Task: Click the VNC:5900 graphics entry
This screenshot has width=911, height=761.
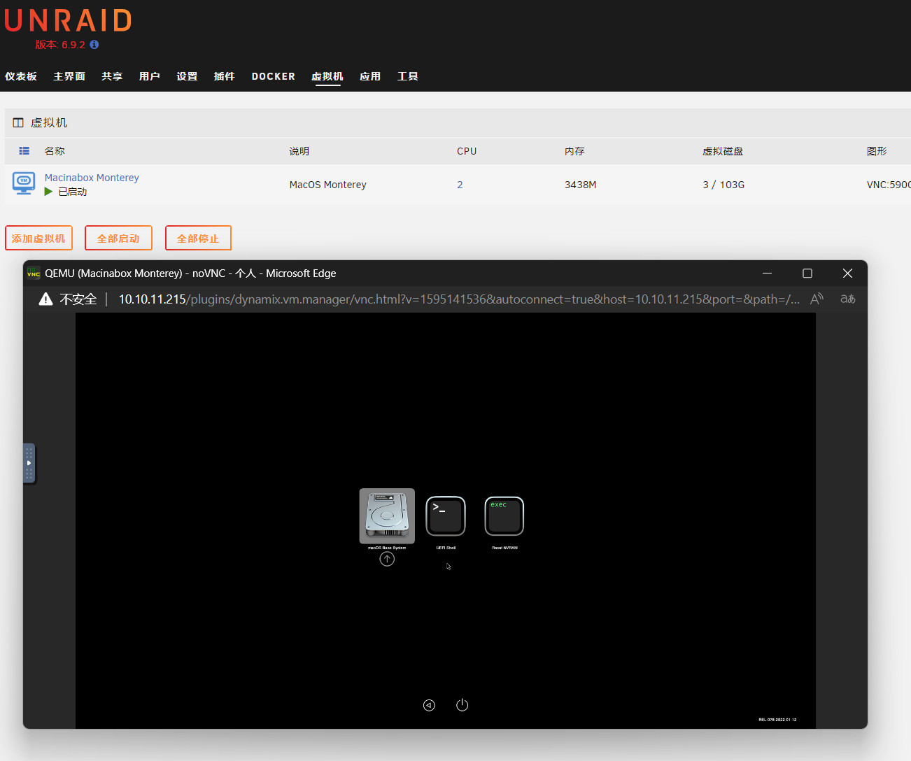Action: coord(889,185)
